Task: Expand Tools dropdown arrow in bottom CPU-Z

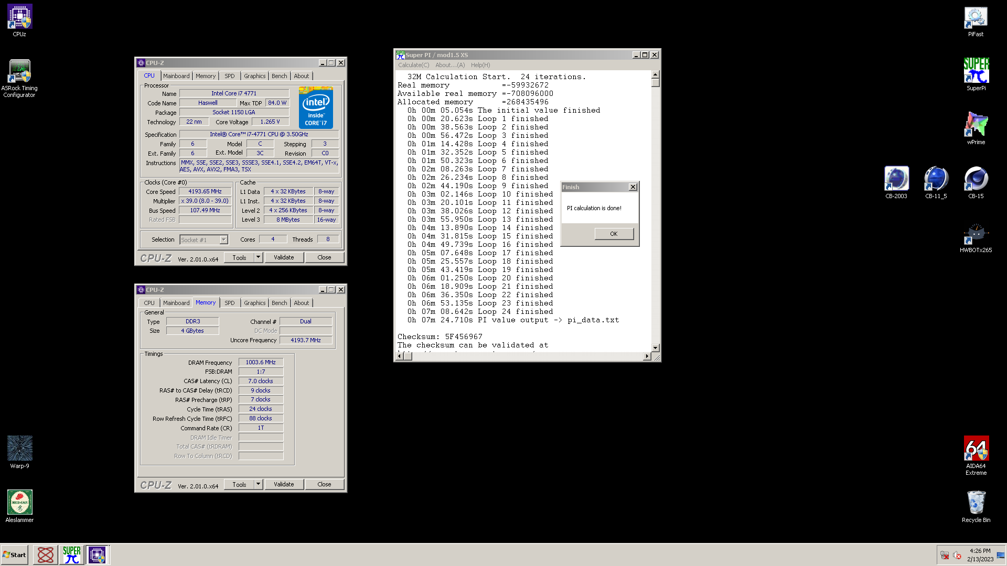Action: pos(258,484)
